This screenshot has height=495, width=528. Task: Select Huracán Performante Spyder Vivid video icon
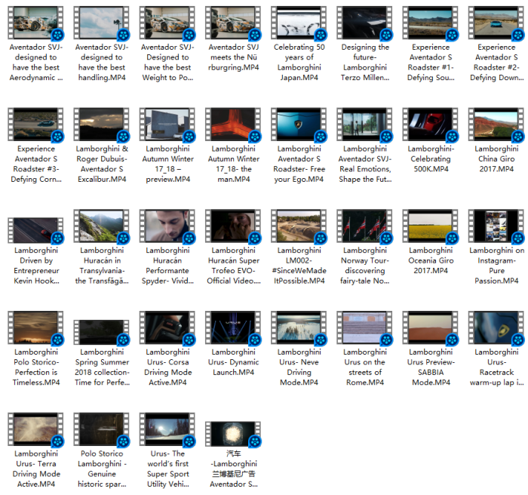point(167,226)
